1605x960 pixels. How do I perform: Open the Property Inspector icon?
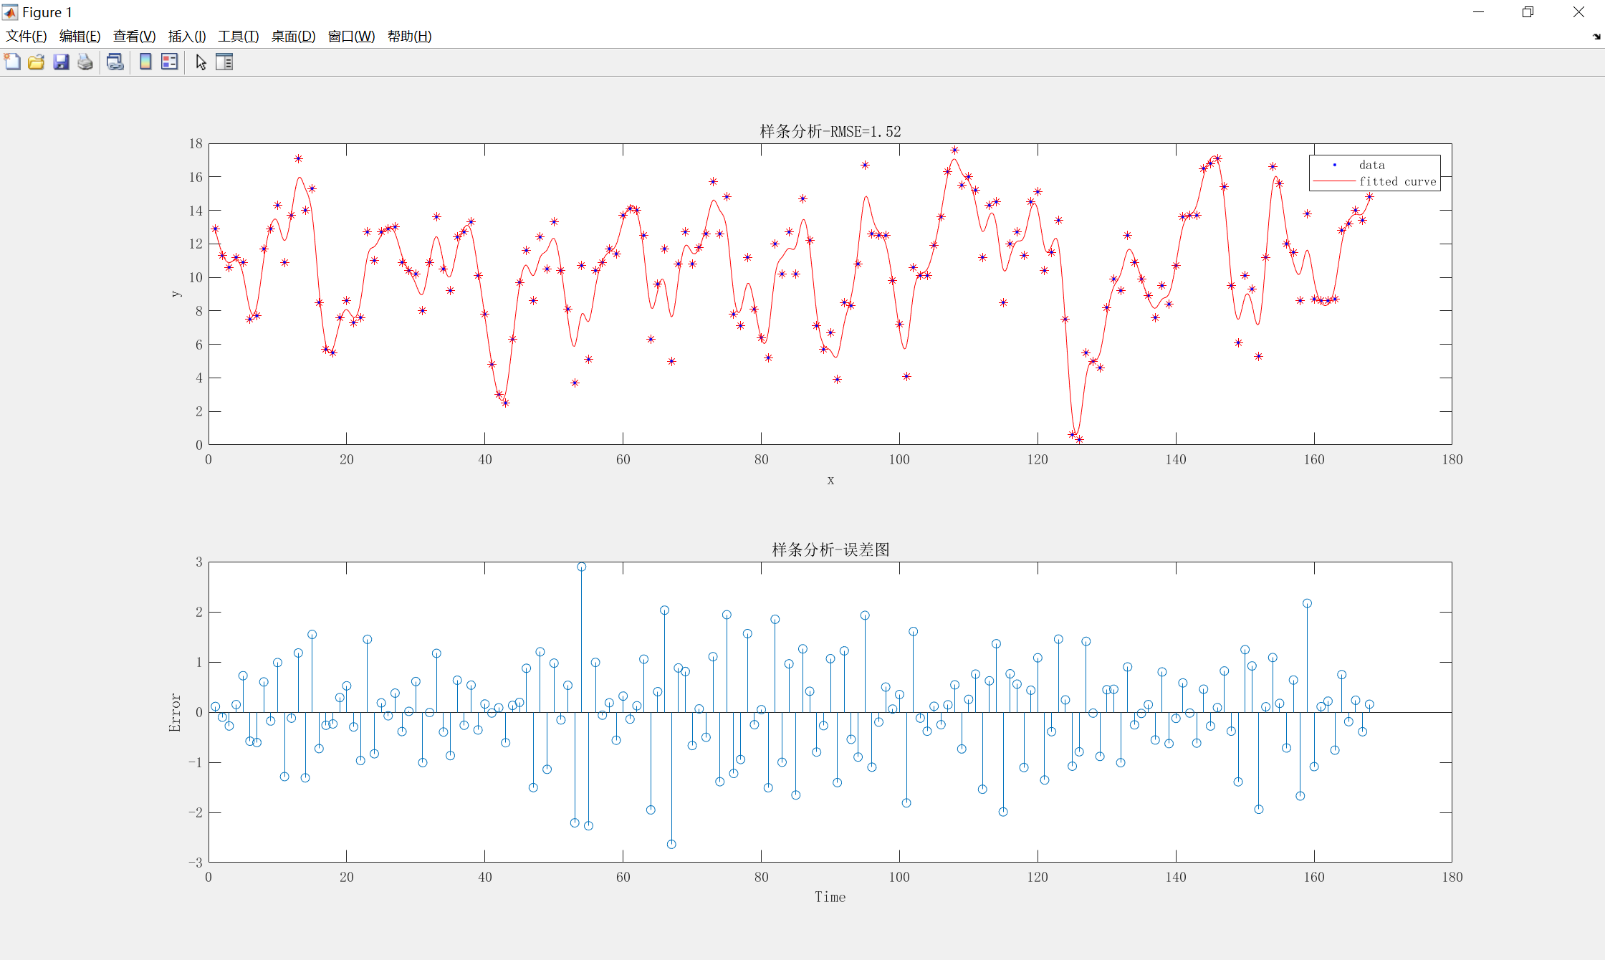pyautogui.click(x=224, y=62)
